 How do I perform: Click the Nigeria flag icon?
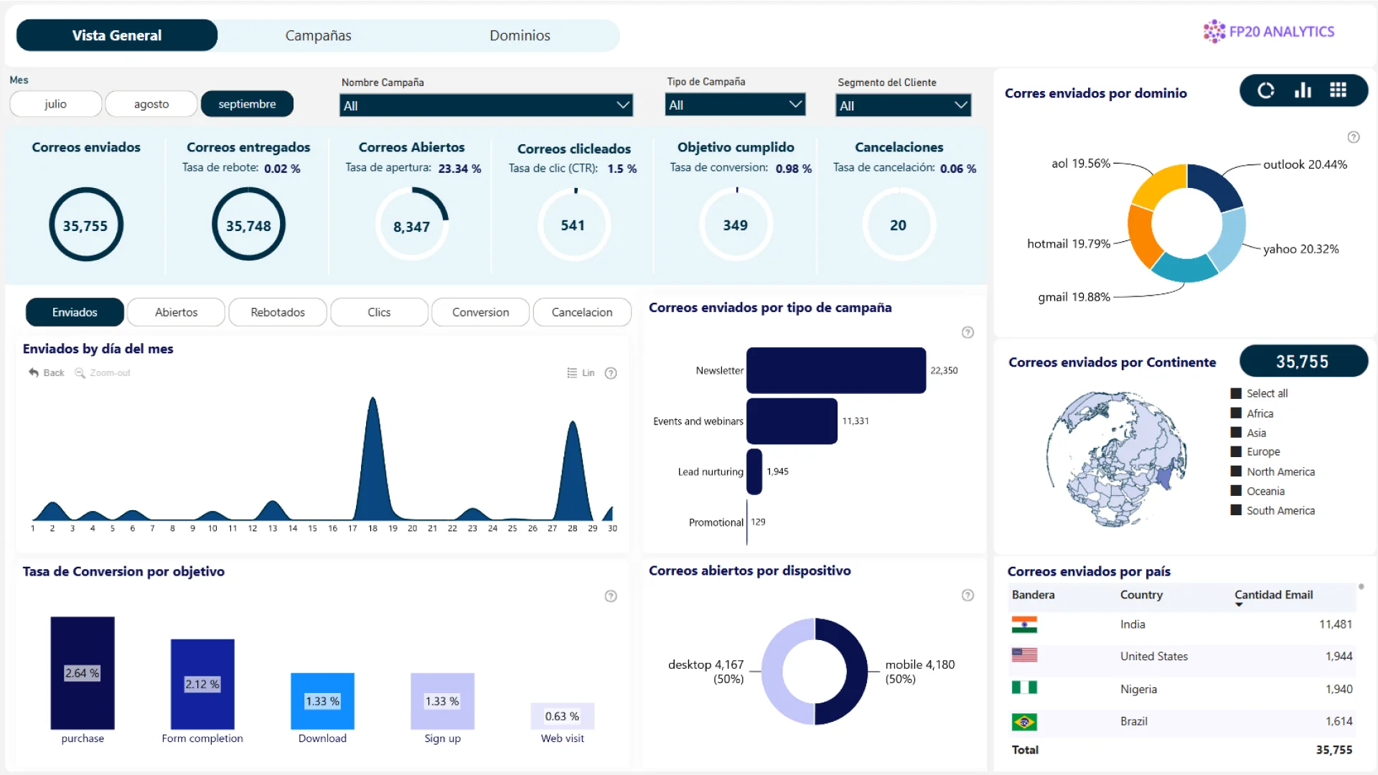point(1024,687)
